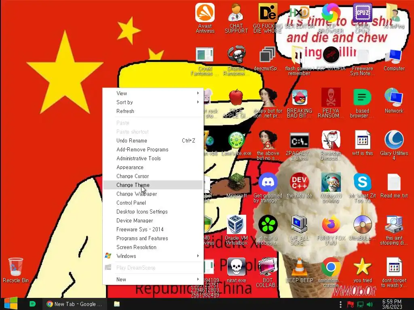
Task: Click the red flag tray icon
Action: 351,305
